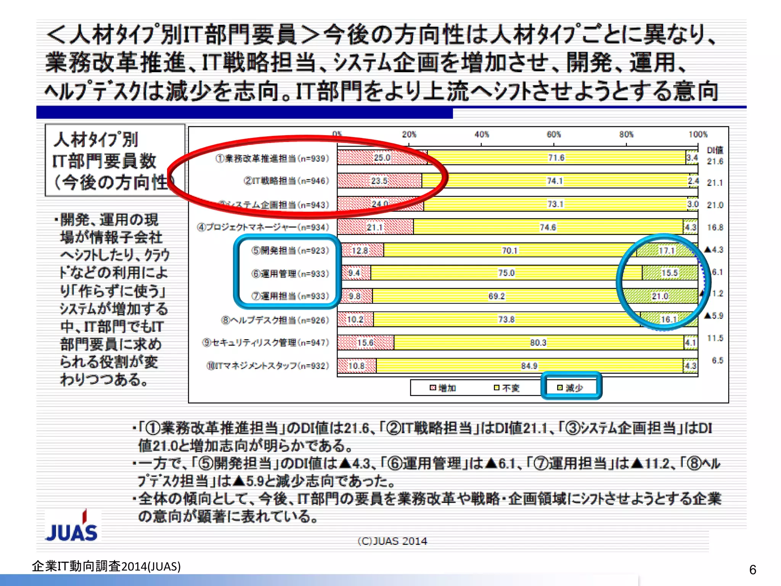The width and height of the screenshot is (781, 586).
Task: Select row label ④プロジェクトマネージャー(n=934)
Action: coord(263,227)
